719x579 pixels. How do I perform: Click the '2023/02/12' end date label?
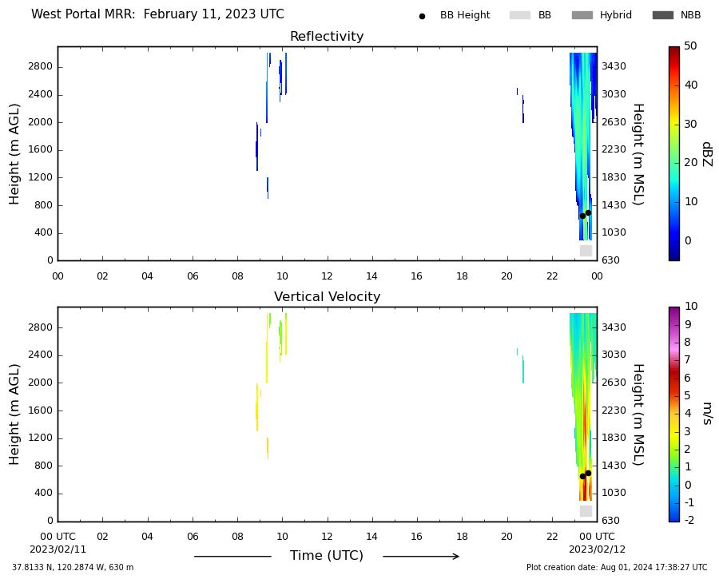[x=597, y=549]
